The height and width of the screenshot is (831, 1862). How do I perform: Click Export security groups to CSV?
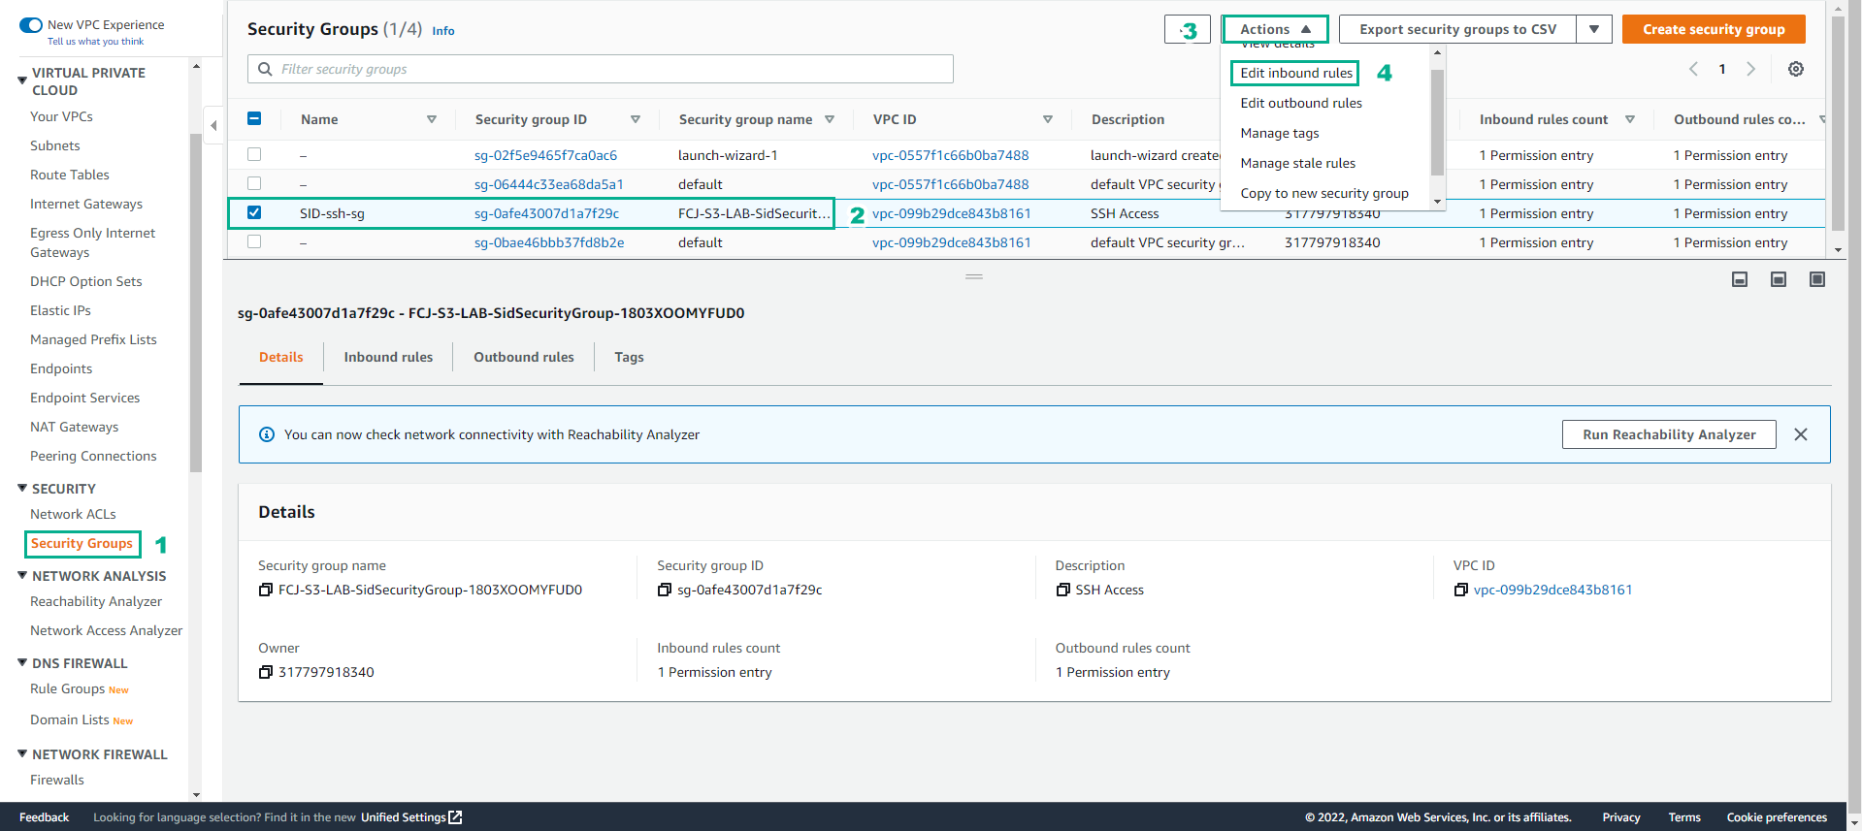pos(1457,29)
